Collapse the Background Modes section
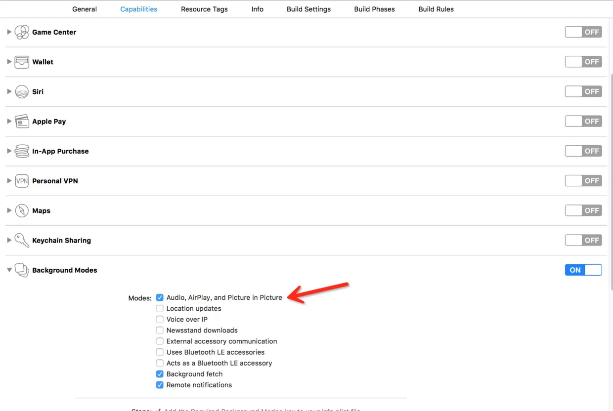Image resolution: width=613 pixels, height=411 pixels. tap(9, 270)
